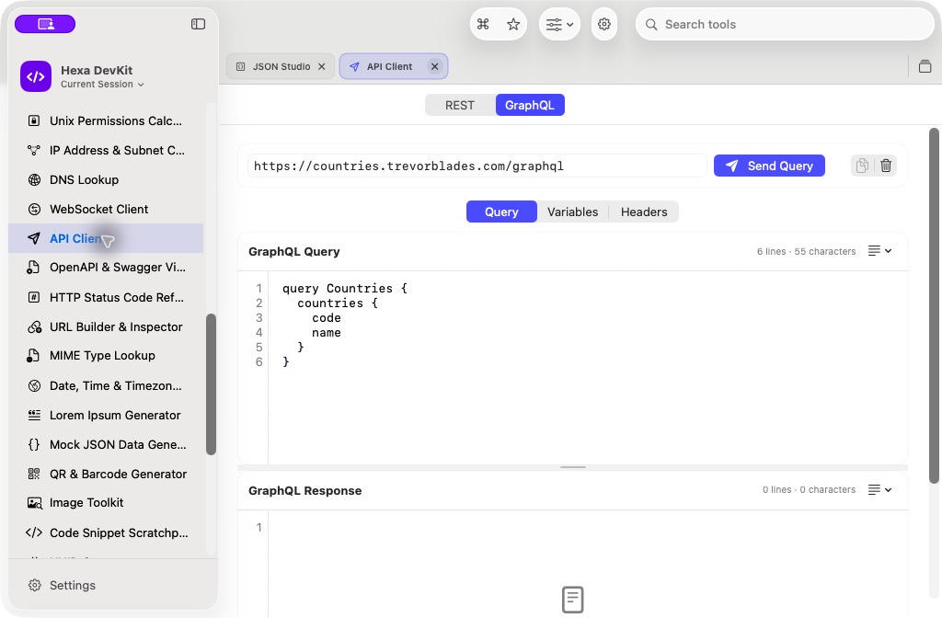Open Mock JSON Data Generator braces icon

pos(34,444)
